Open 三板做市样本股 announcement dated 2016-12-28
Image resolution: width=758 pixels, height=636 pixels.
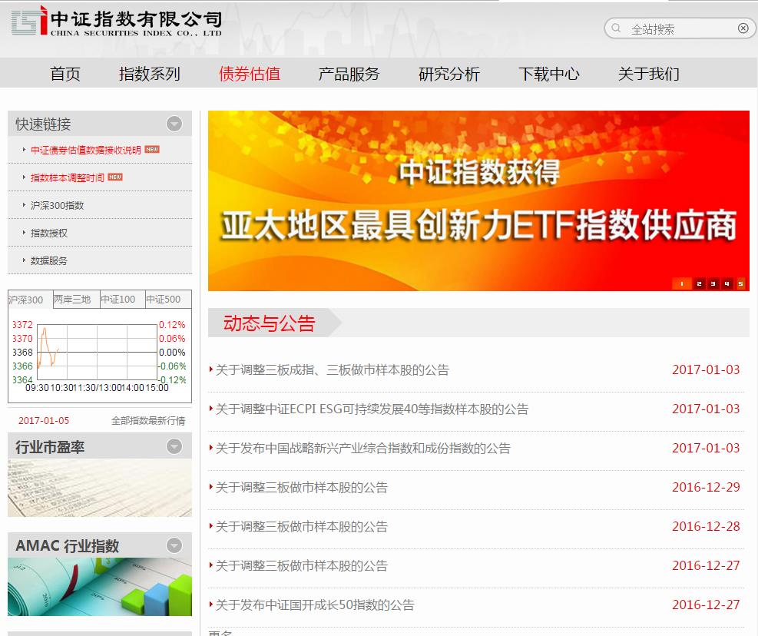coord(302,527)
